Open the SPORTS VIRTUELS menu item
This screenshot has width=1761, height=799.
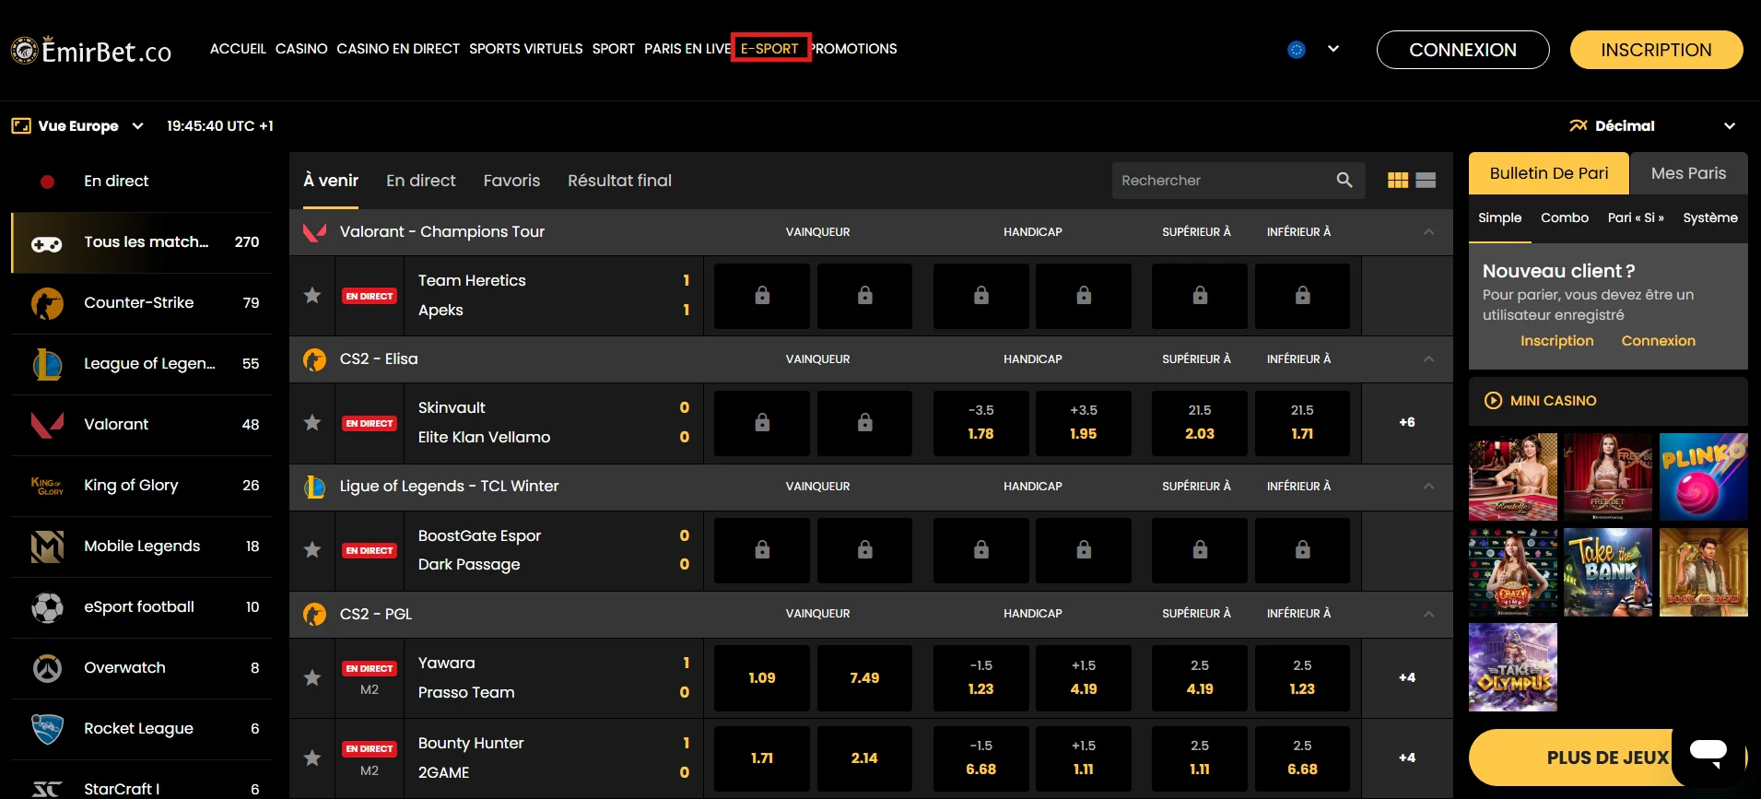tap(526, 49)
